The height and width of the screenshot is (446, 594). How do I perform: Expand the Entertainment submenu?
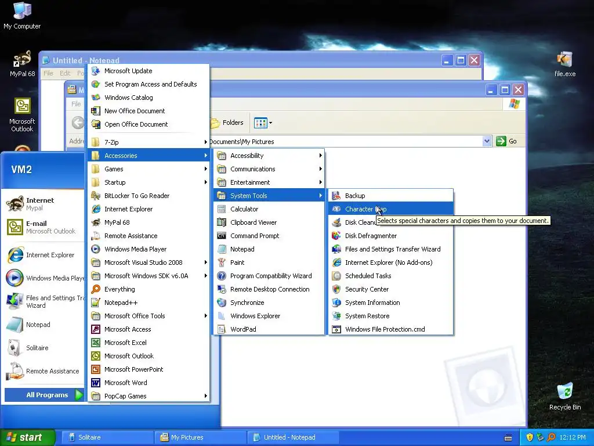[269, 182]
